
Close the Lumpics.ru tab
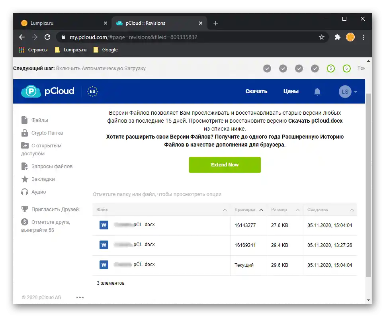106,23
